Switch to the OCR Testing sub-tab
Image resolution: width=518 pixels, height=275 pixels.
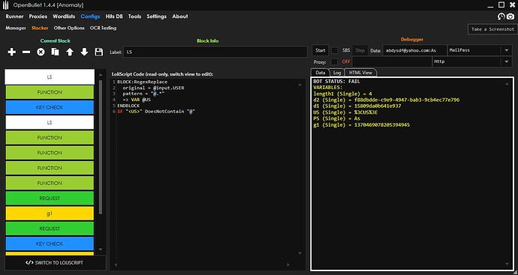(103, 28)
